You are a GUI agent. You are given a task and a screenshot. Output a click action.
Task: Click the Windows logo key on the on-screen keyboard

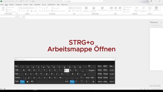click(28, 82)
